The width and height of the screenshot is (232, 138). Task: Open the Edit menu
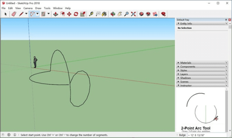(x=10, y=8)
